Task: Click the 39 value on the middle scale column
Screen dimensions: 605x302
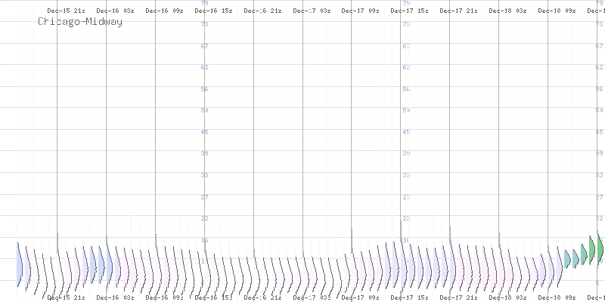Action: pyautogui.click(x=406, y=153)
